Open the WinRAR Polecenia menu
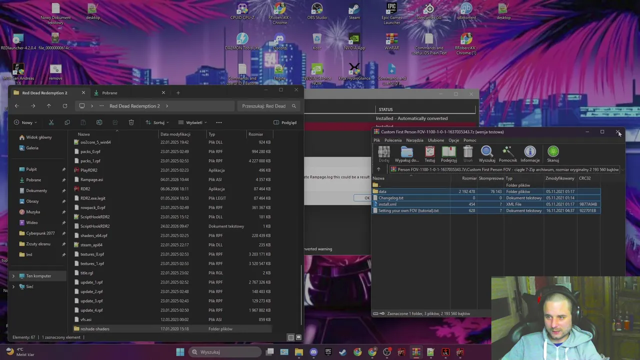 coord(393,140)
